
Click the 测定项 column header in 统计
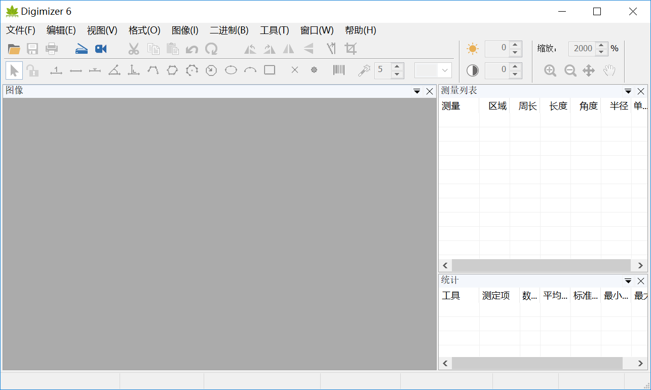500,296
